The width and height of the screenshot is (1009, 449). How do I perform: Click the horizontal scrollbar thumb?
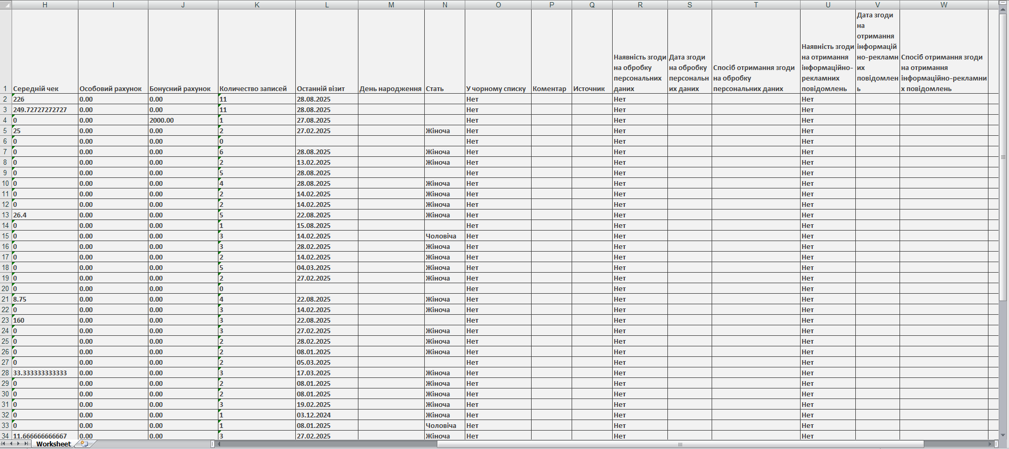pyautogui.click(x=680, y=444)
